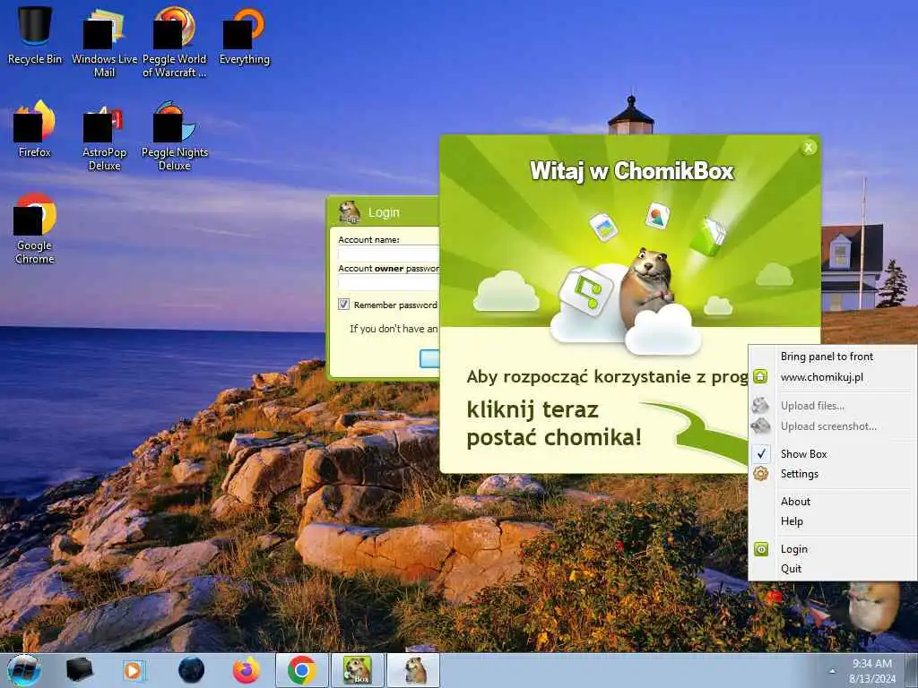Screen dimensions: 918x688
Task: Switch to ChomikBox taskbar button
Action: [x=357, y=670]
